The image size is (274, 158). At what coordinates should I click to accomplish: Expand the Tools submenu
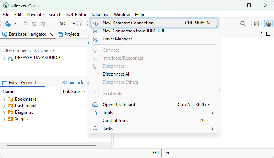click(154, 113)
